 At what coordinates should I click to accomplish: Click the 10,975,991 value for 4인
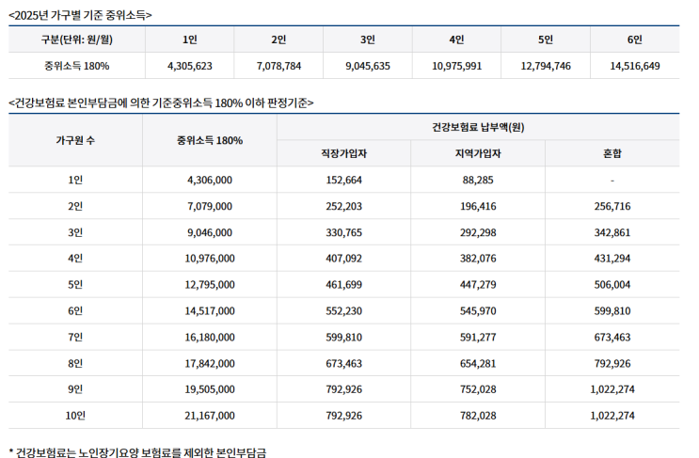click(456, 66)
